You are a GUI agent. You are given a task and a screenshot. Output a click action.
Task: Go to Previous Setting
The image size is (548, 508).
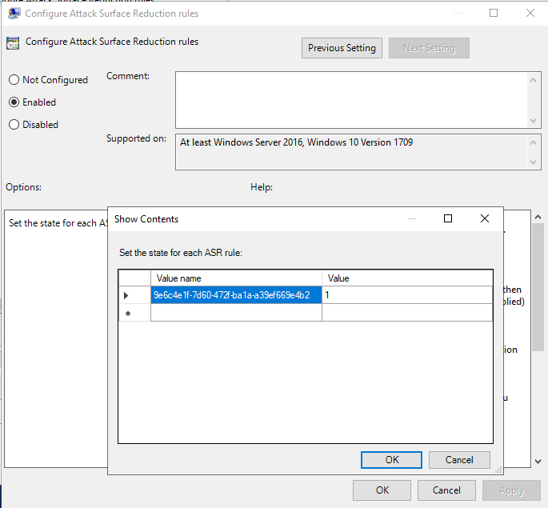[342, 48]
